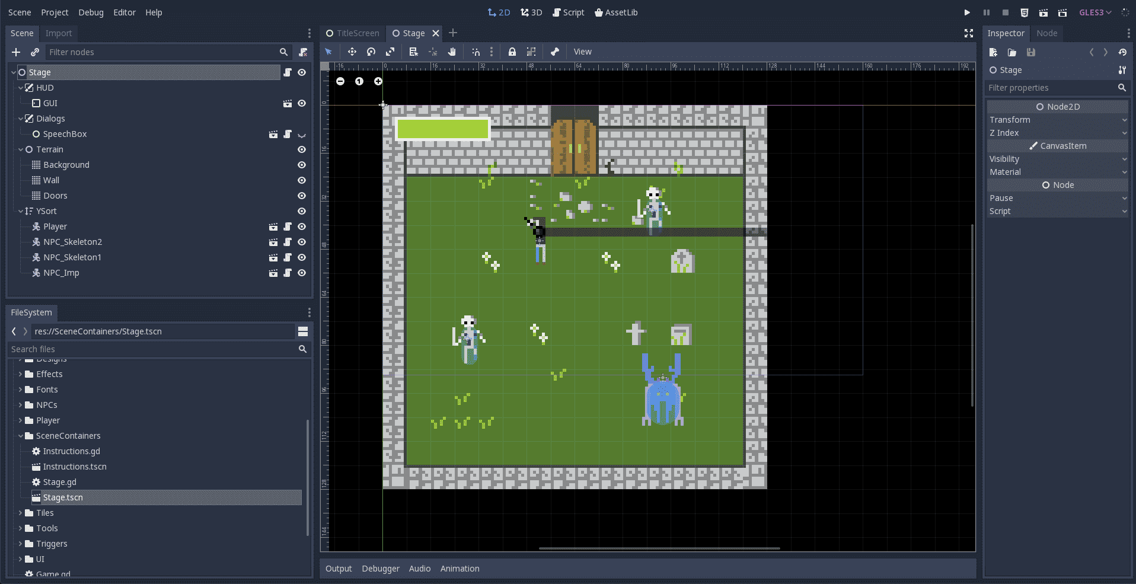Open the Project menu

coord(55,12)
